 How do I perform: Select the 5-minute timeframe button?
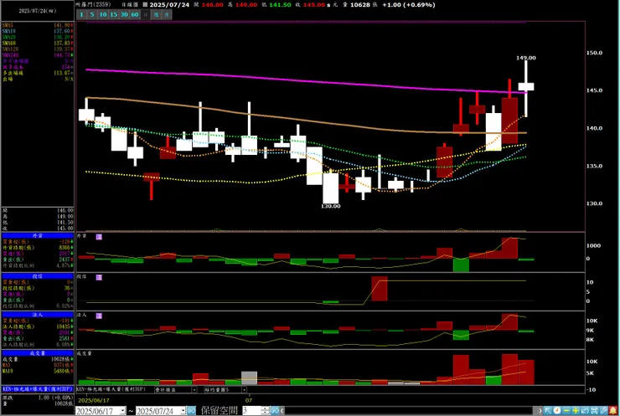pos(92,14)
